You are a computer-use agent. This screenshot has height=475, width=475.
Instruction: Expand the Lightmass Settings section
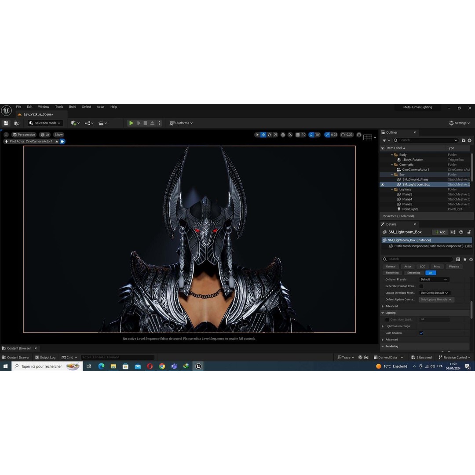pyautogui.click(x=383, y=326)
